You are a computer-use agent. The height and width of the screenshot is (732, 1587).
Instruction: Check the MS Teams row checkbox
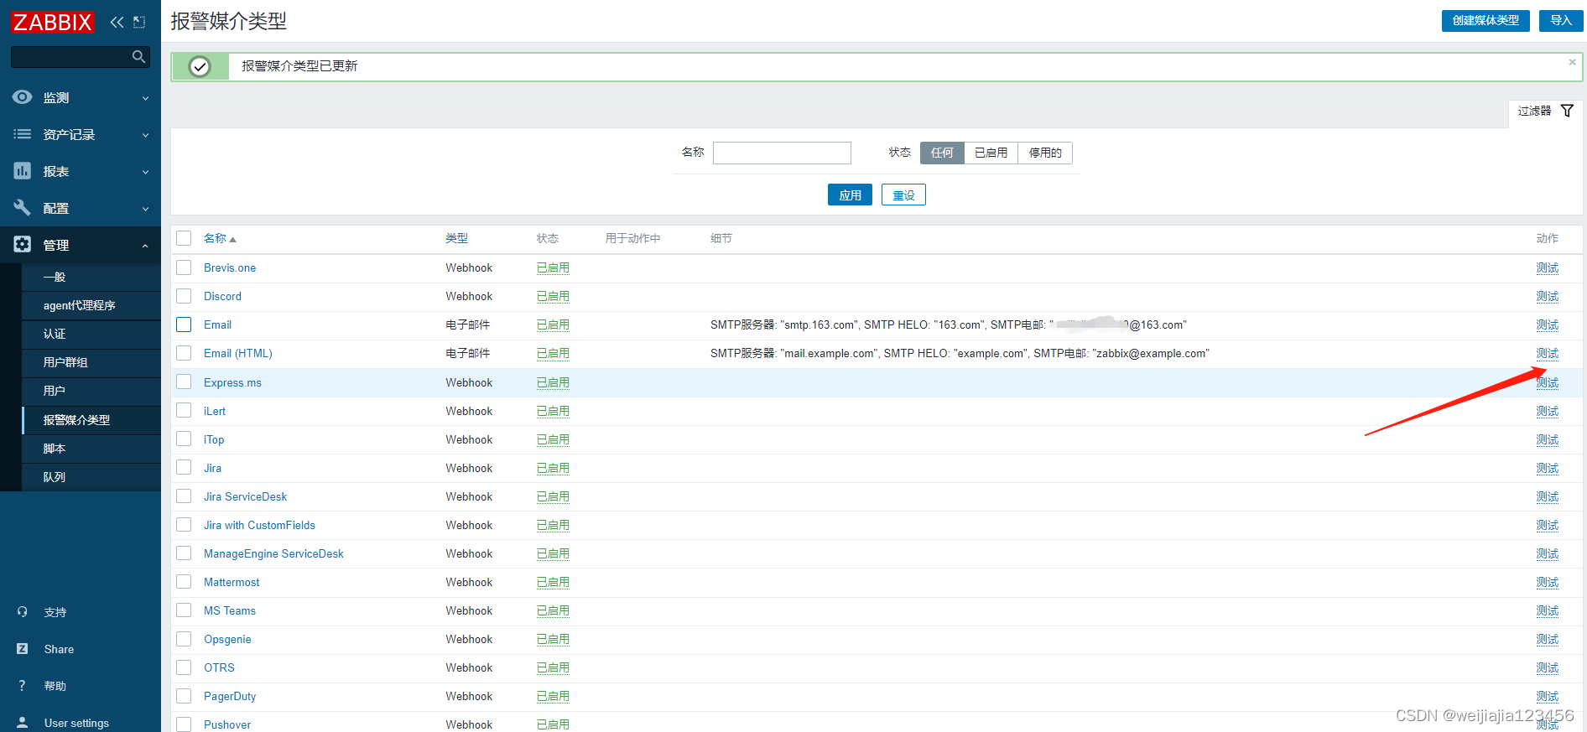tap(184, 610)
